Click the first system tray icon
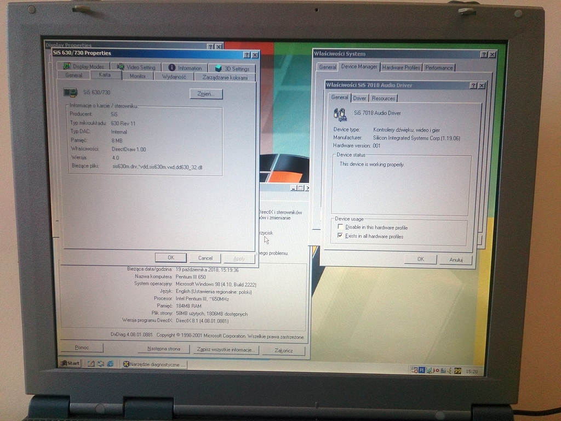561x421 pixels. pos(414,370)
